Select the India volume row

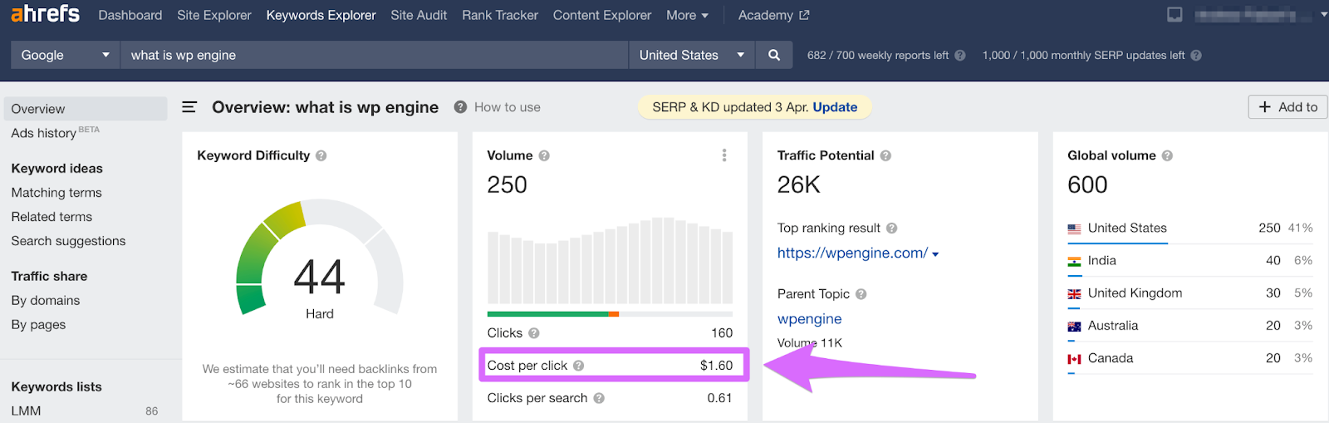coord(1190,261)
